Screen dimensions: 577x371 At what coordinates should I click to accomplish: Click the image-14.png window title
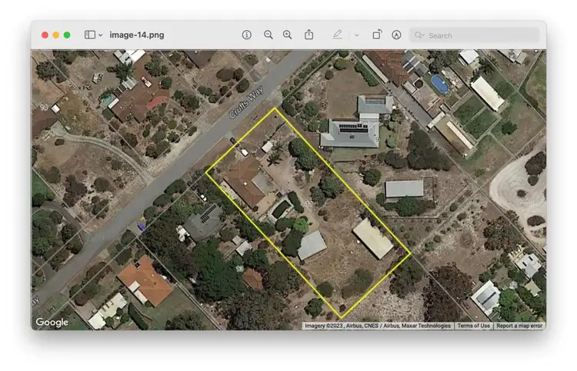[x=136, y=35]
